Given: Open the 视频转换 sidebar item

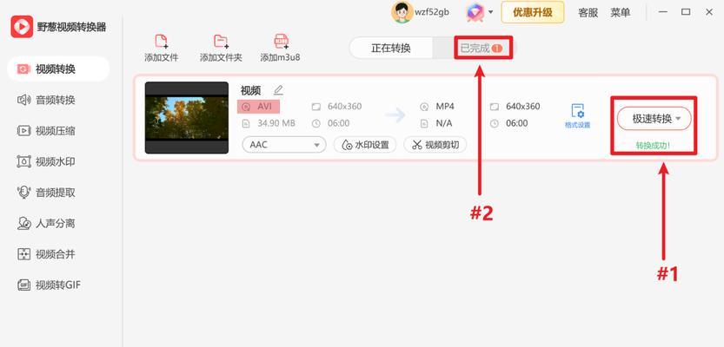Looking at the screenshot, I should click(58, 69).
